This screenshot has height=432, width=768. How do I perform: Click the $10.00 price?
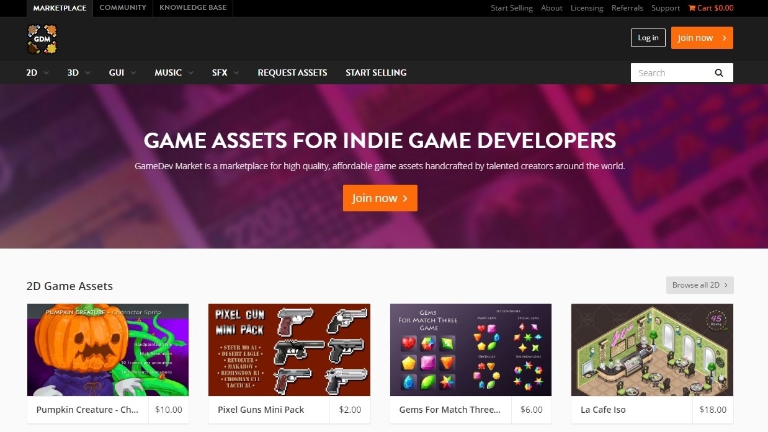[169, 410]
